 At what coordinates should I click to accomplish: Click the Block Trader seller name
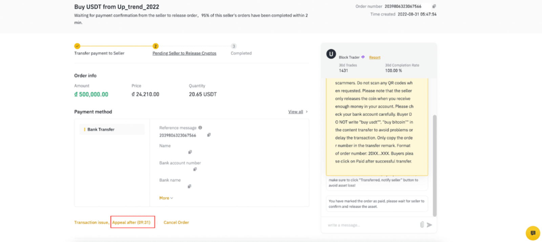point(349,57)
